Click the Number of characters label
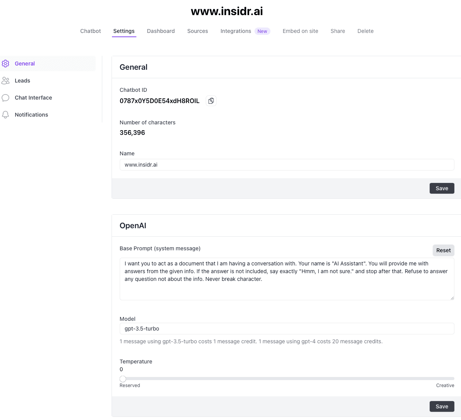This screenshot has width=461, height=420. click(x=147, y=122)
